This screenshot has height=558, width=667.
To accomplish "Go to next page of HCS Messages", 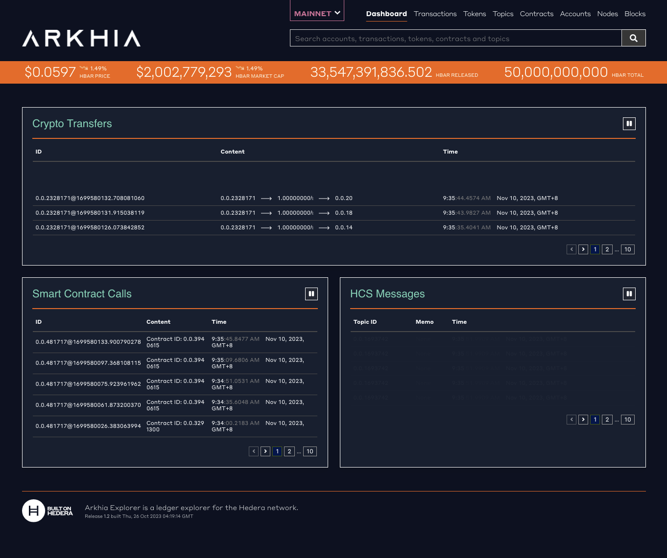I will point(583,420).
